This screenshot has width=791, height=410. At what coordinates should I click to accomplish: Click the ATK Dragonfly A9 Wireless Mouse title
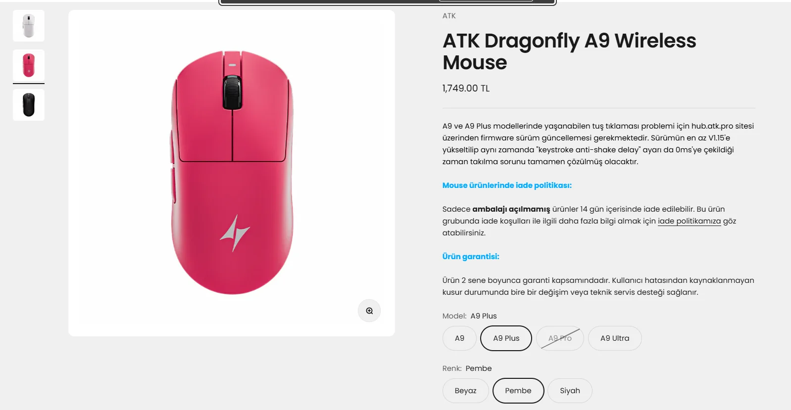(x=569, y=51)
